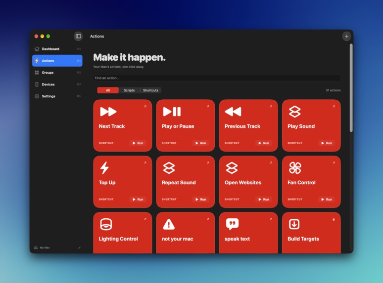Click the Make it happen. heading
The height and width of the screenshot is (283, 383).
[x=130, y=57]
